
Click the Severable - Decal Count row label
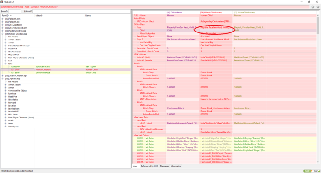coord(147,49)
